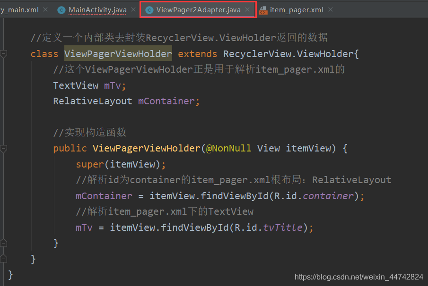
Task: Collapse the ViewPagerViewHolder class fold marker
Action: pyautogui.click(x=4, y=54)
